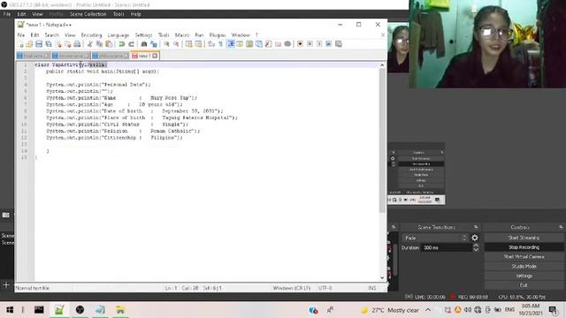Open the Plugins menu
The width and height of the screenshot is (566, 318).
pos(218,35)
